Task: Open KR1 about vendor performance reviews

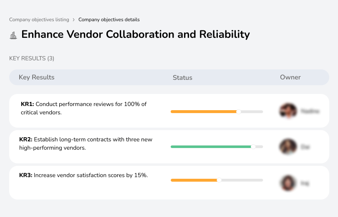Action: coord(83,108)
